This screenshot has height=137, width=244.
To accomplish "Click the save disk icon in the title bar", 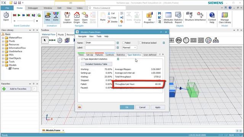I will point(15,3).
